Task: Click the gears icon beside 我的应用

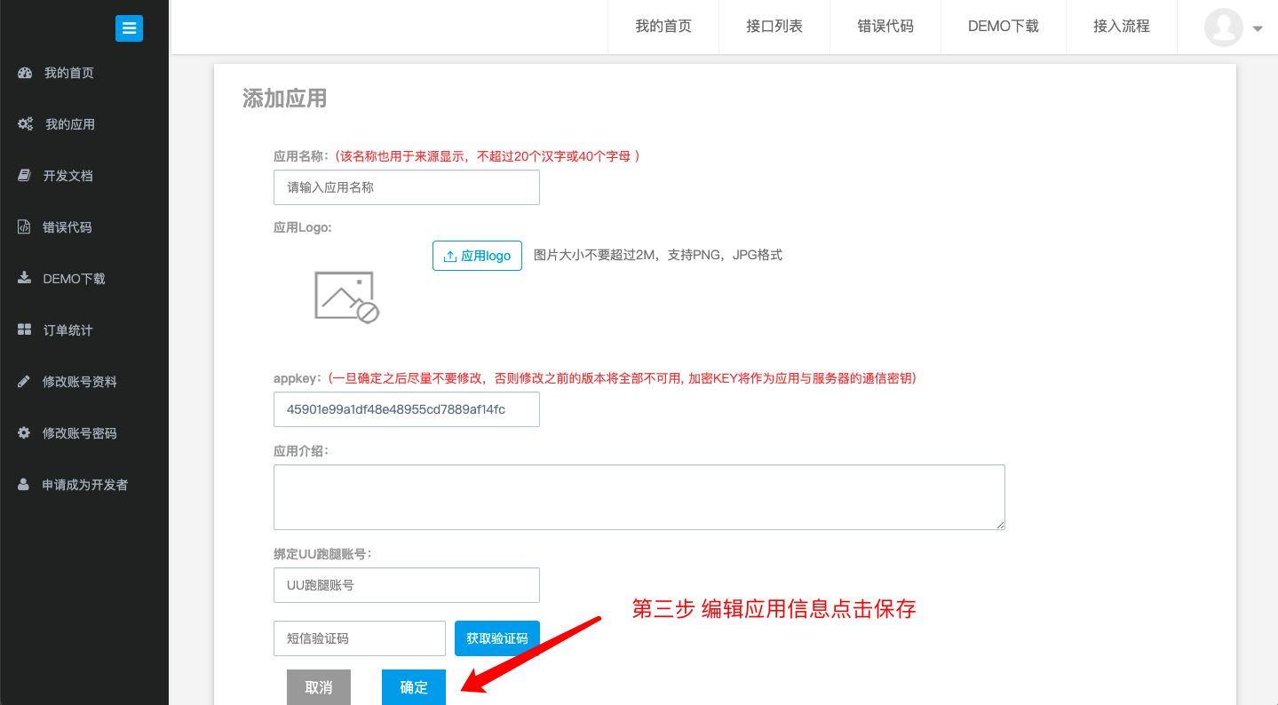Action: point(25,124)
